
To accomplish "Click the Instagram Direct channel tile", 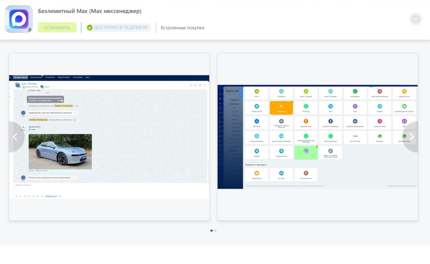I will [380, 123].
